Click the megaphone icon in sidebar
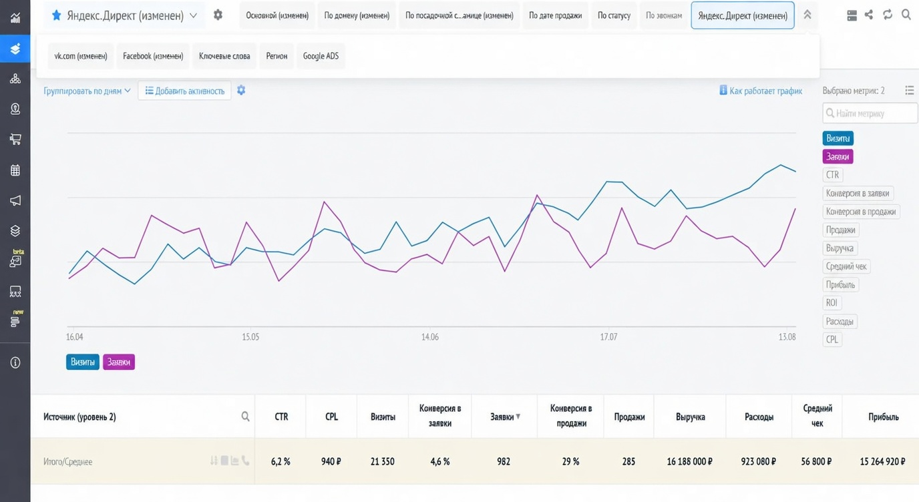Viewport: 919px width, 502px height. [15, 200]
